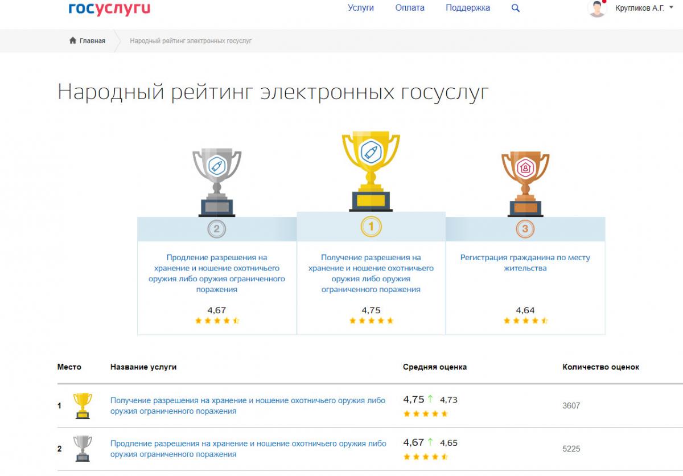Open the Услуги menu item
683x476 pixels.
(361, 8)
